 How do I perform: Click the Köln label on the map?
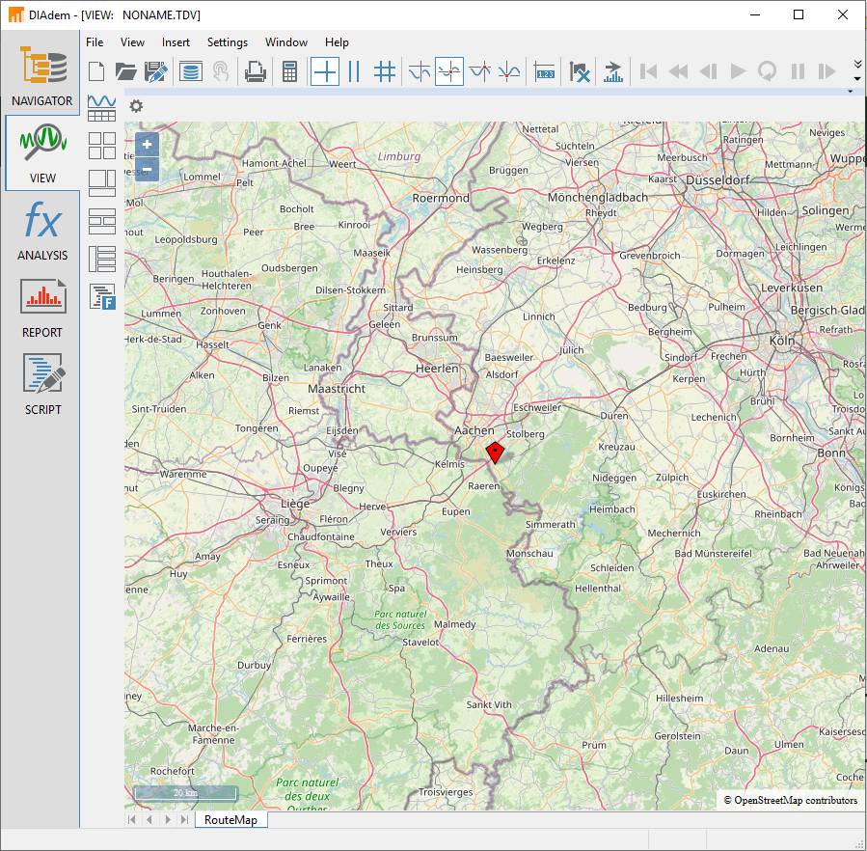(782, 341)
